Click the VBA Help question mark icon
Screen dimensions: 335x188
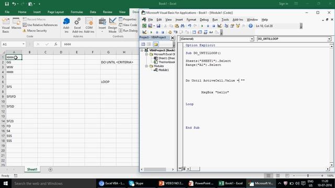point(251,26)
